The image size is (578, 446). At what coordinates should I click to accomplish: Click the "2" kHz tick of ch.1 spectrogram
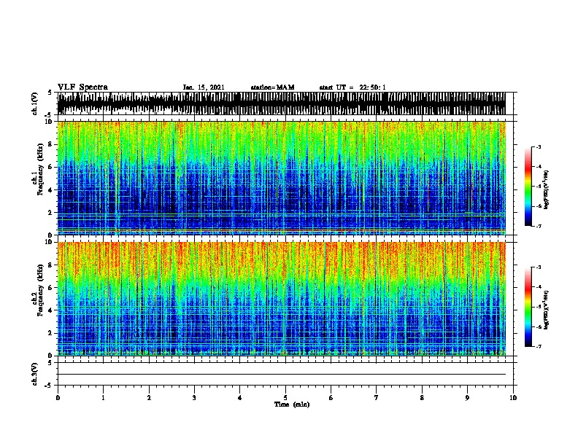(50, 213)
